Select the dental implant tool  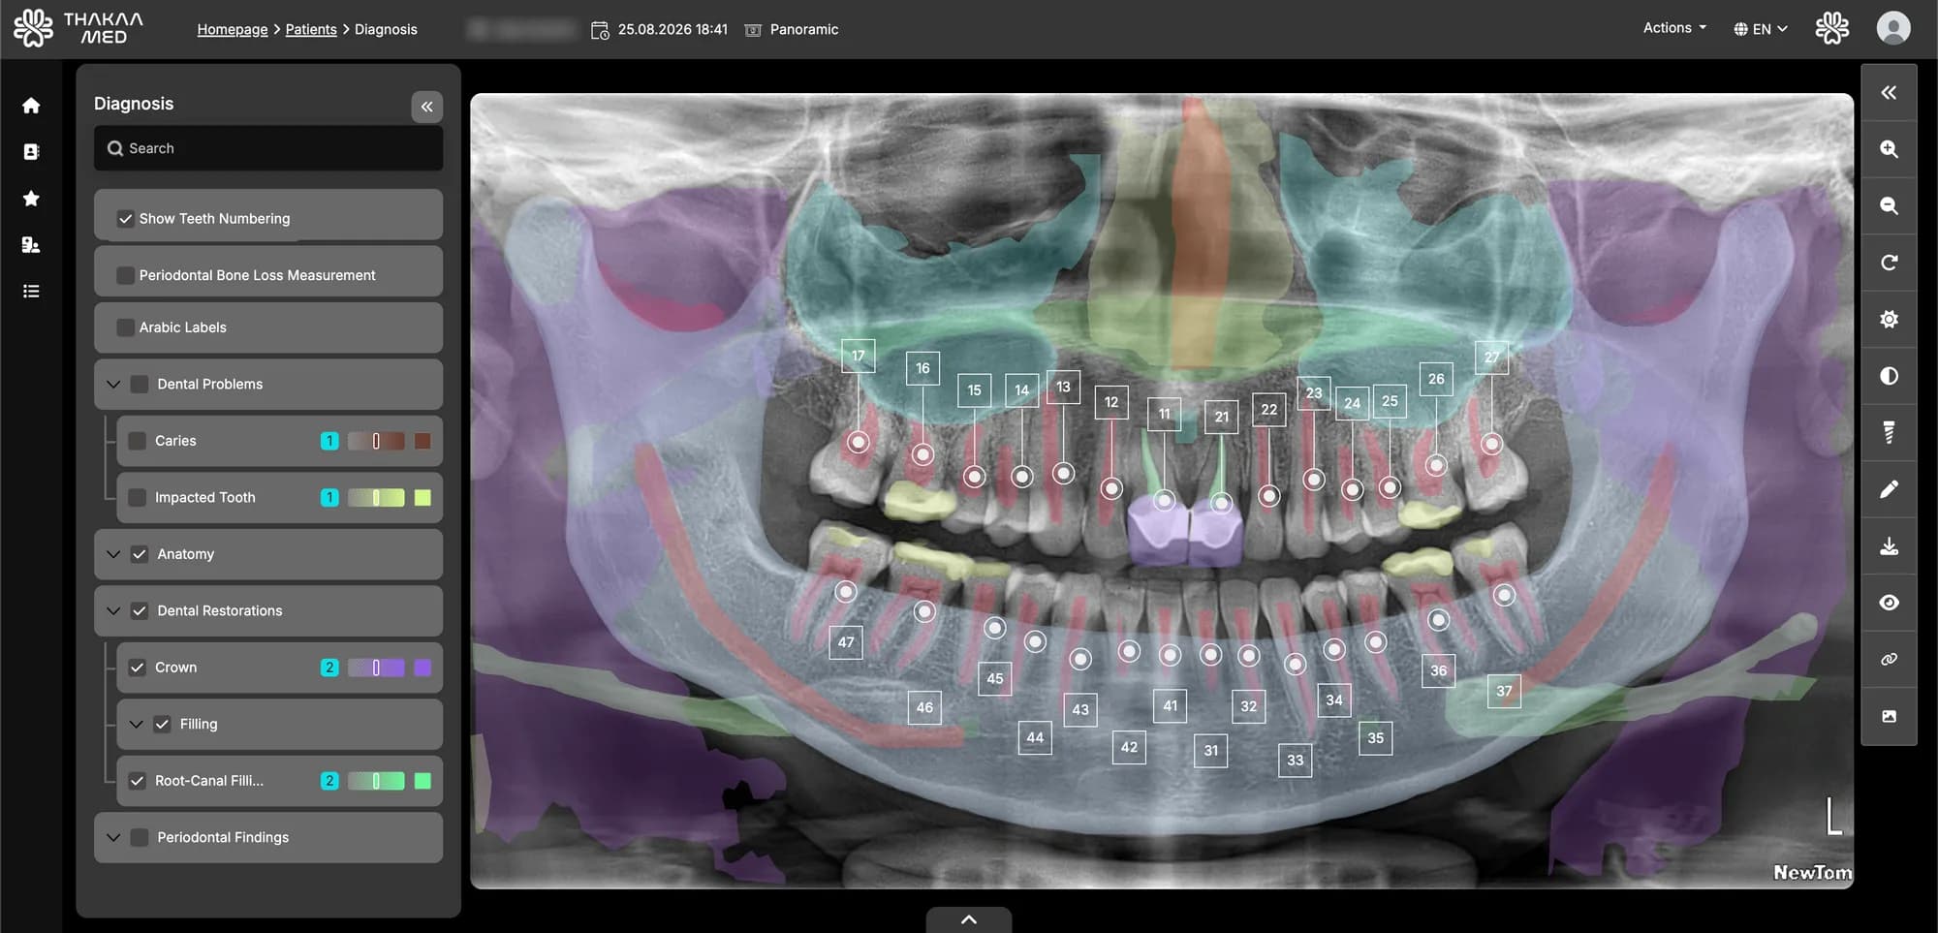tap(1889, 433)
